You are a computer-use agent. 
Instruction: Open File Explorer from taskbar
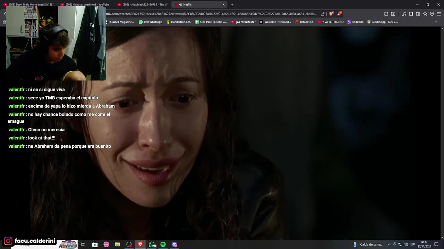pos(118,245)
